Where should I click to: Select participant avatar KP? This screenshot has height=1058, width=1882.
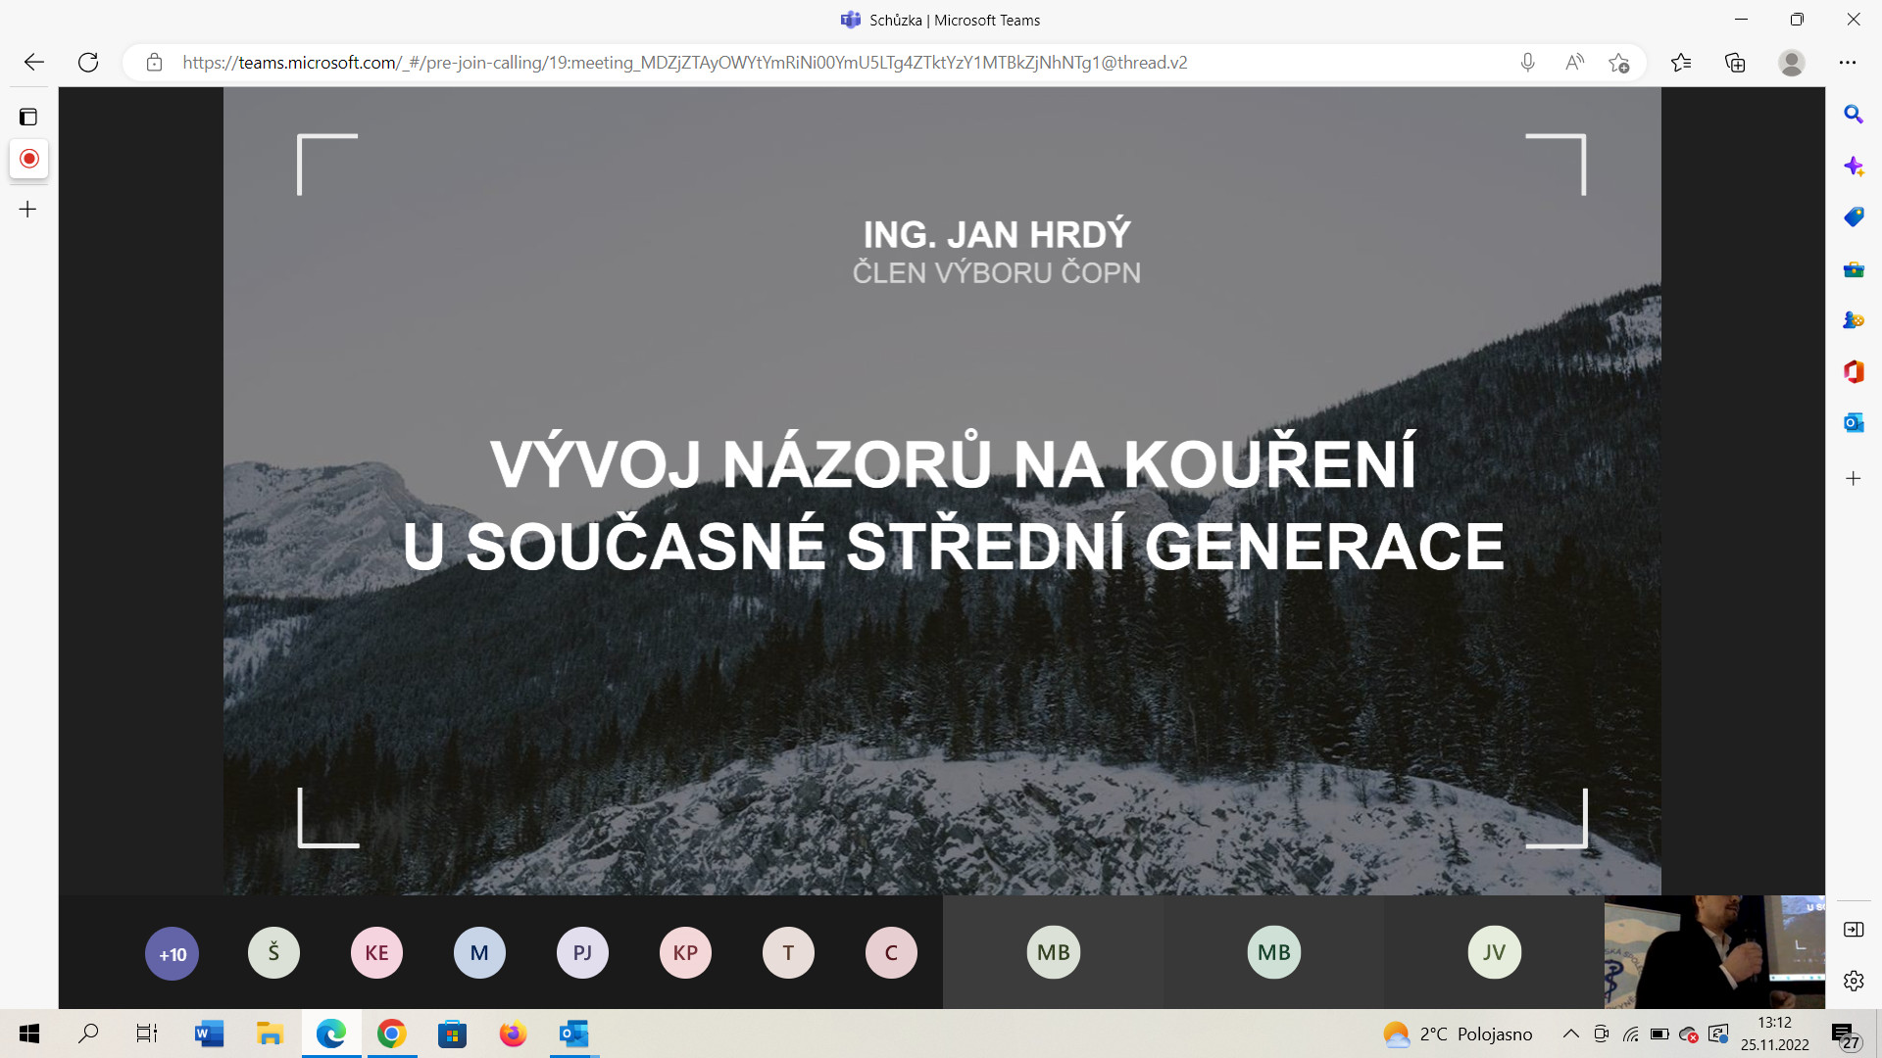coord(685,952)
